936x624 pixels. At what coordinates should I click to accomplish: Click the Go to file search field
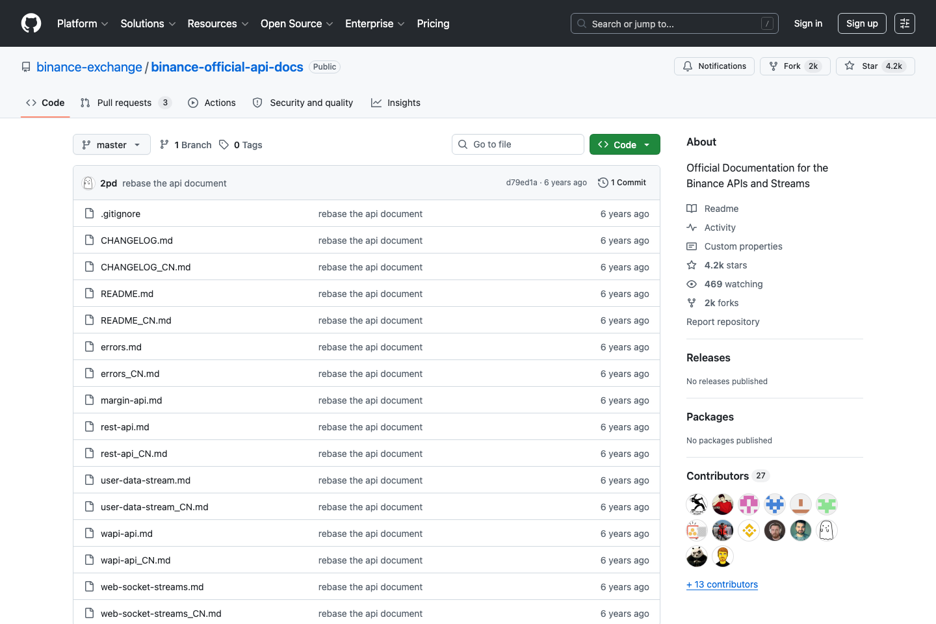(517, 144)
